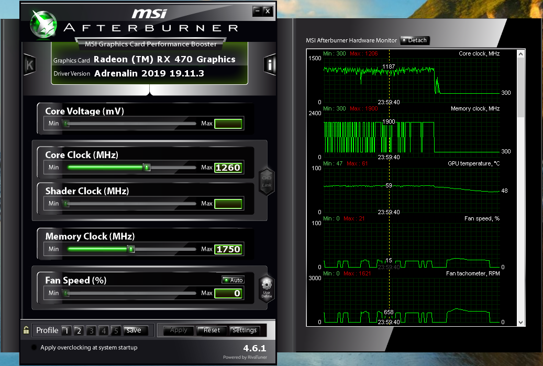This screenshot has height=366, width=543.
Task: Click the Radeon (TM) RX 470 Graphics text
Action: tap(164, 60)
